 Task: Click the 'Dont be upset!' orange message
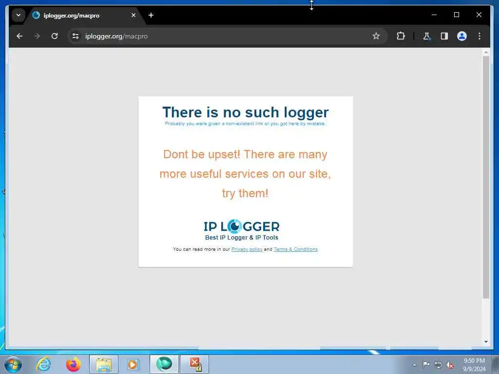pyautogui.click(x=246, y=174)
